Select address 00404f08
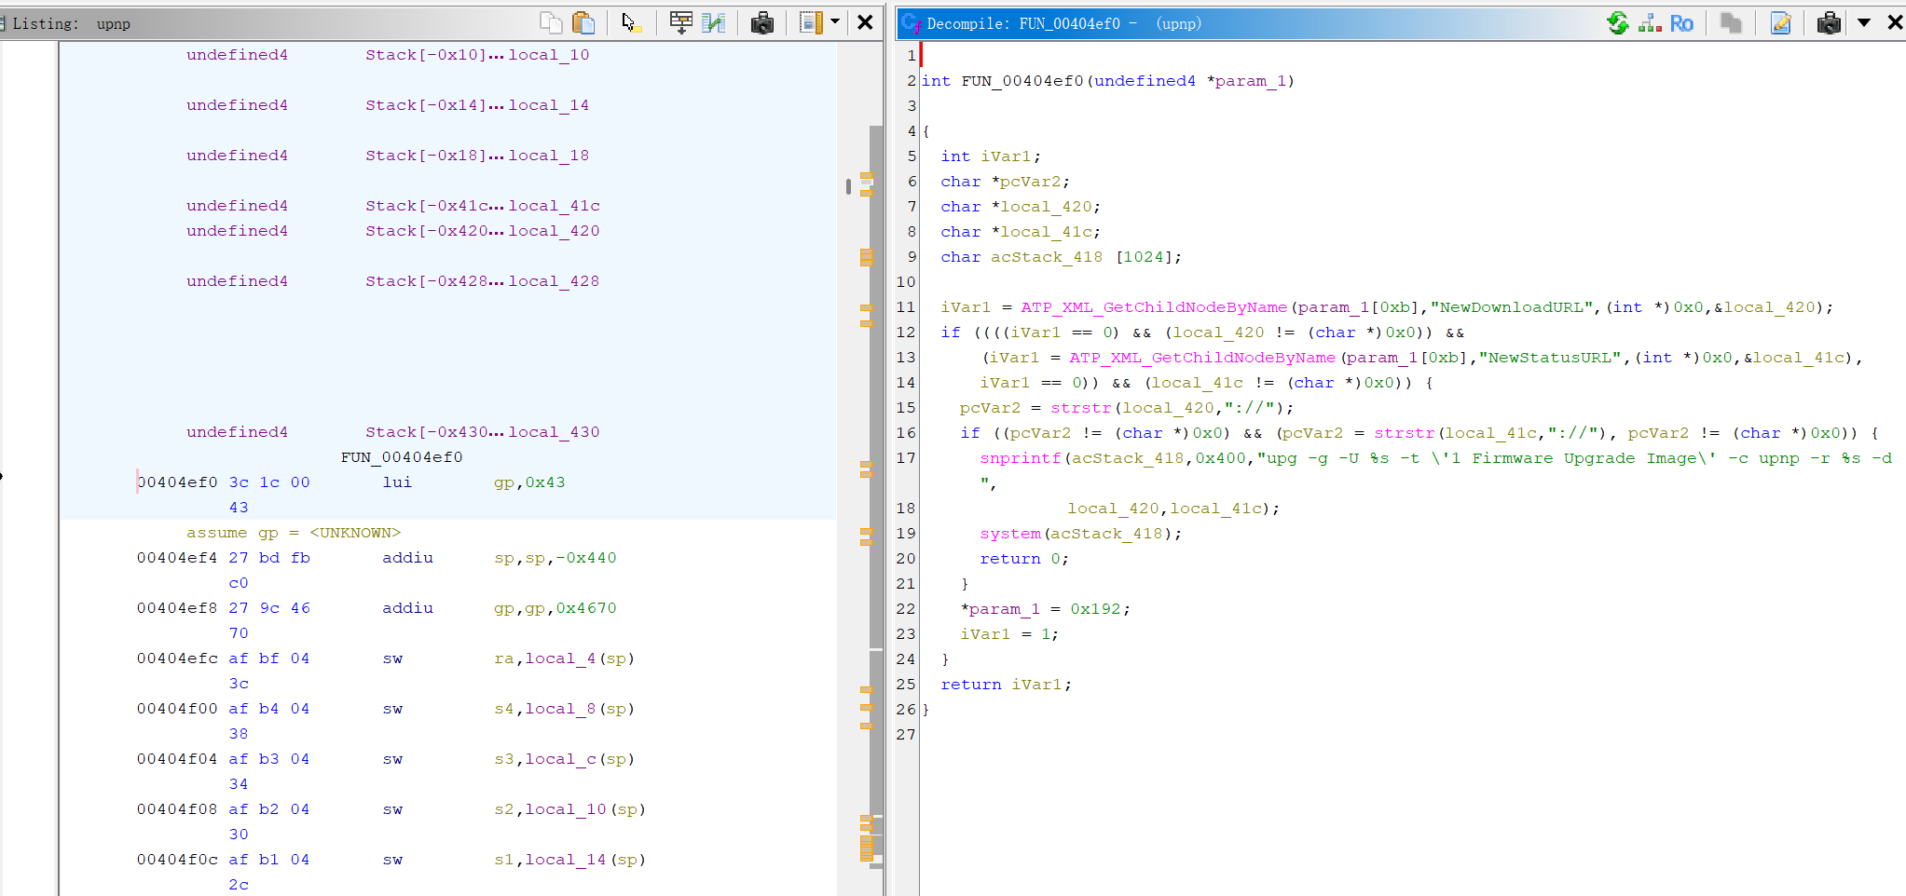Screen dimensions: 1906x896 (x=177, y=808)
